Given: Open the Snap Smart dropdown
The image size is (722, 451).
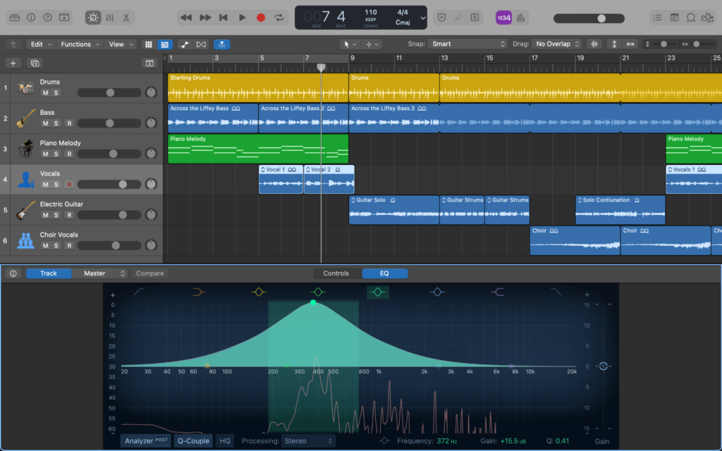Looking at the screenshot, I should pos(467,44).
